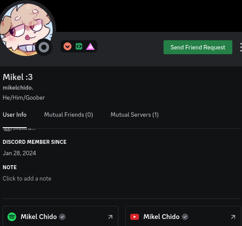Click Mikel's profile avatar picture
The height and width of the screenshot is (226, 242).
(x=25, y=28)
